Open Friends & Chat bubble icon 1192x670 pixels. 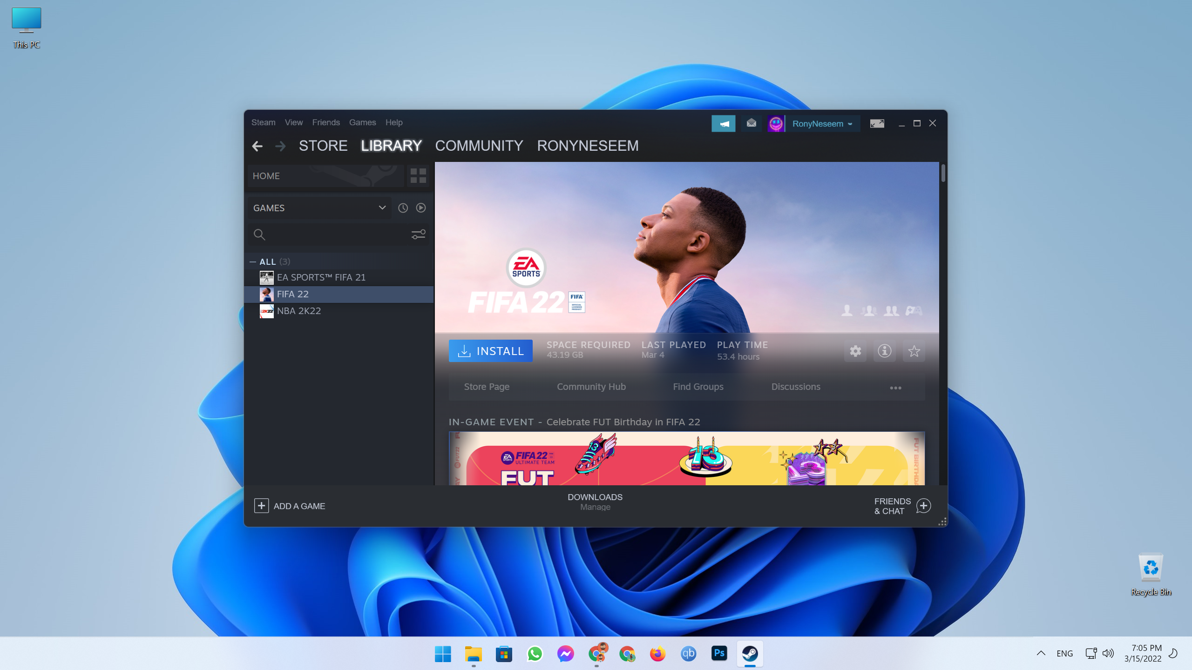click(923, 506)
